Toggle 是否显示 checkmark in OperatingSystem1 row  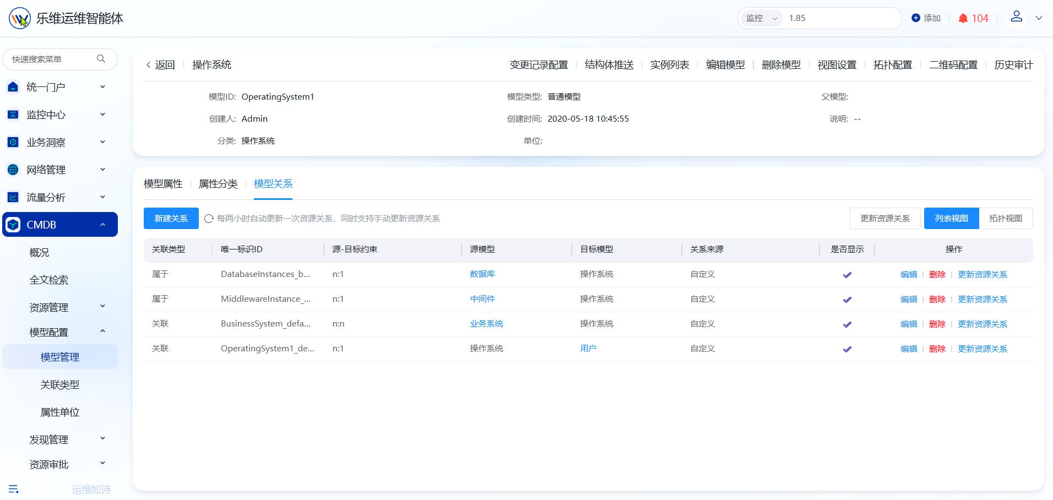click(847, 349)
